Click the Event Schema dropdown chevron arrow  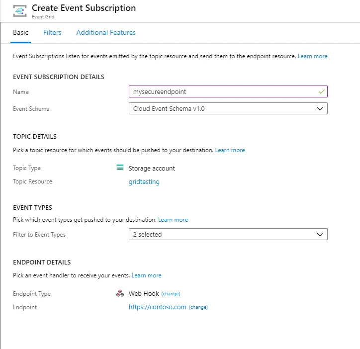click(x=320, y=108)
